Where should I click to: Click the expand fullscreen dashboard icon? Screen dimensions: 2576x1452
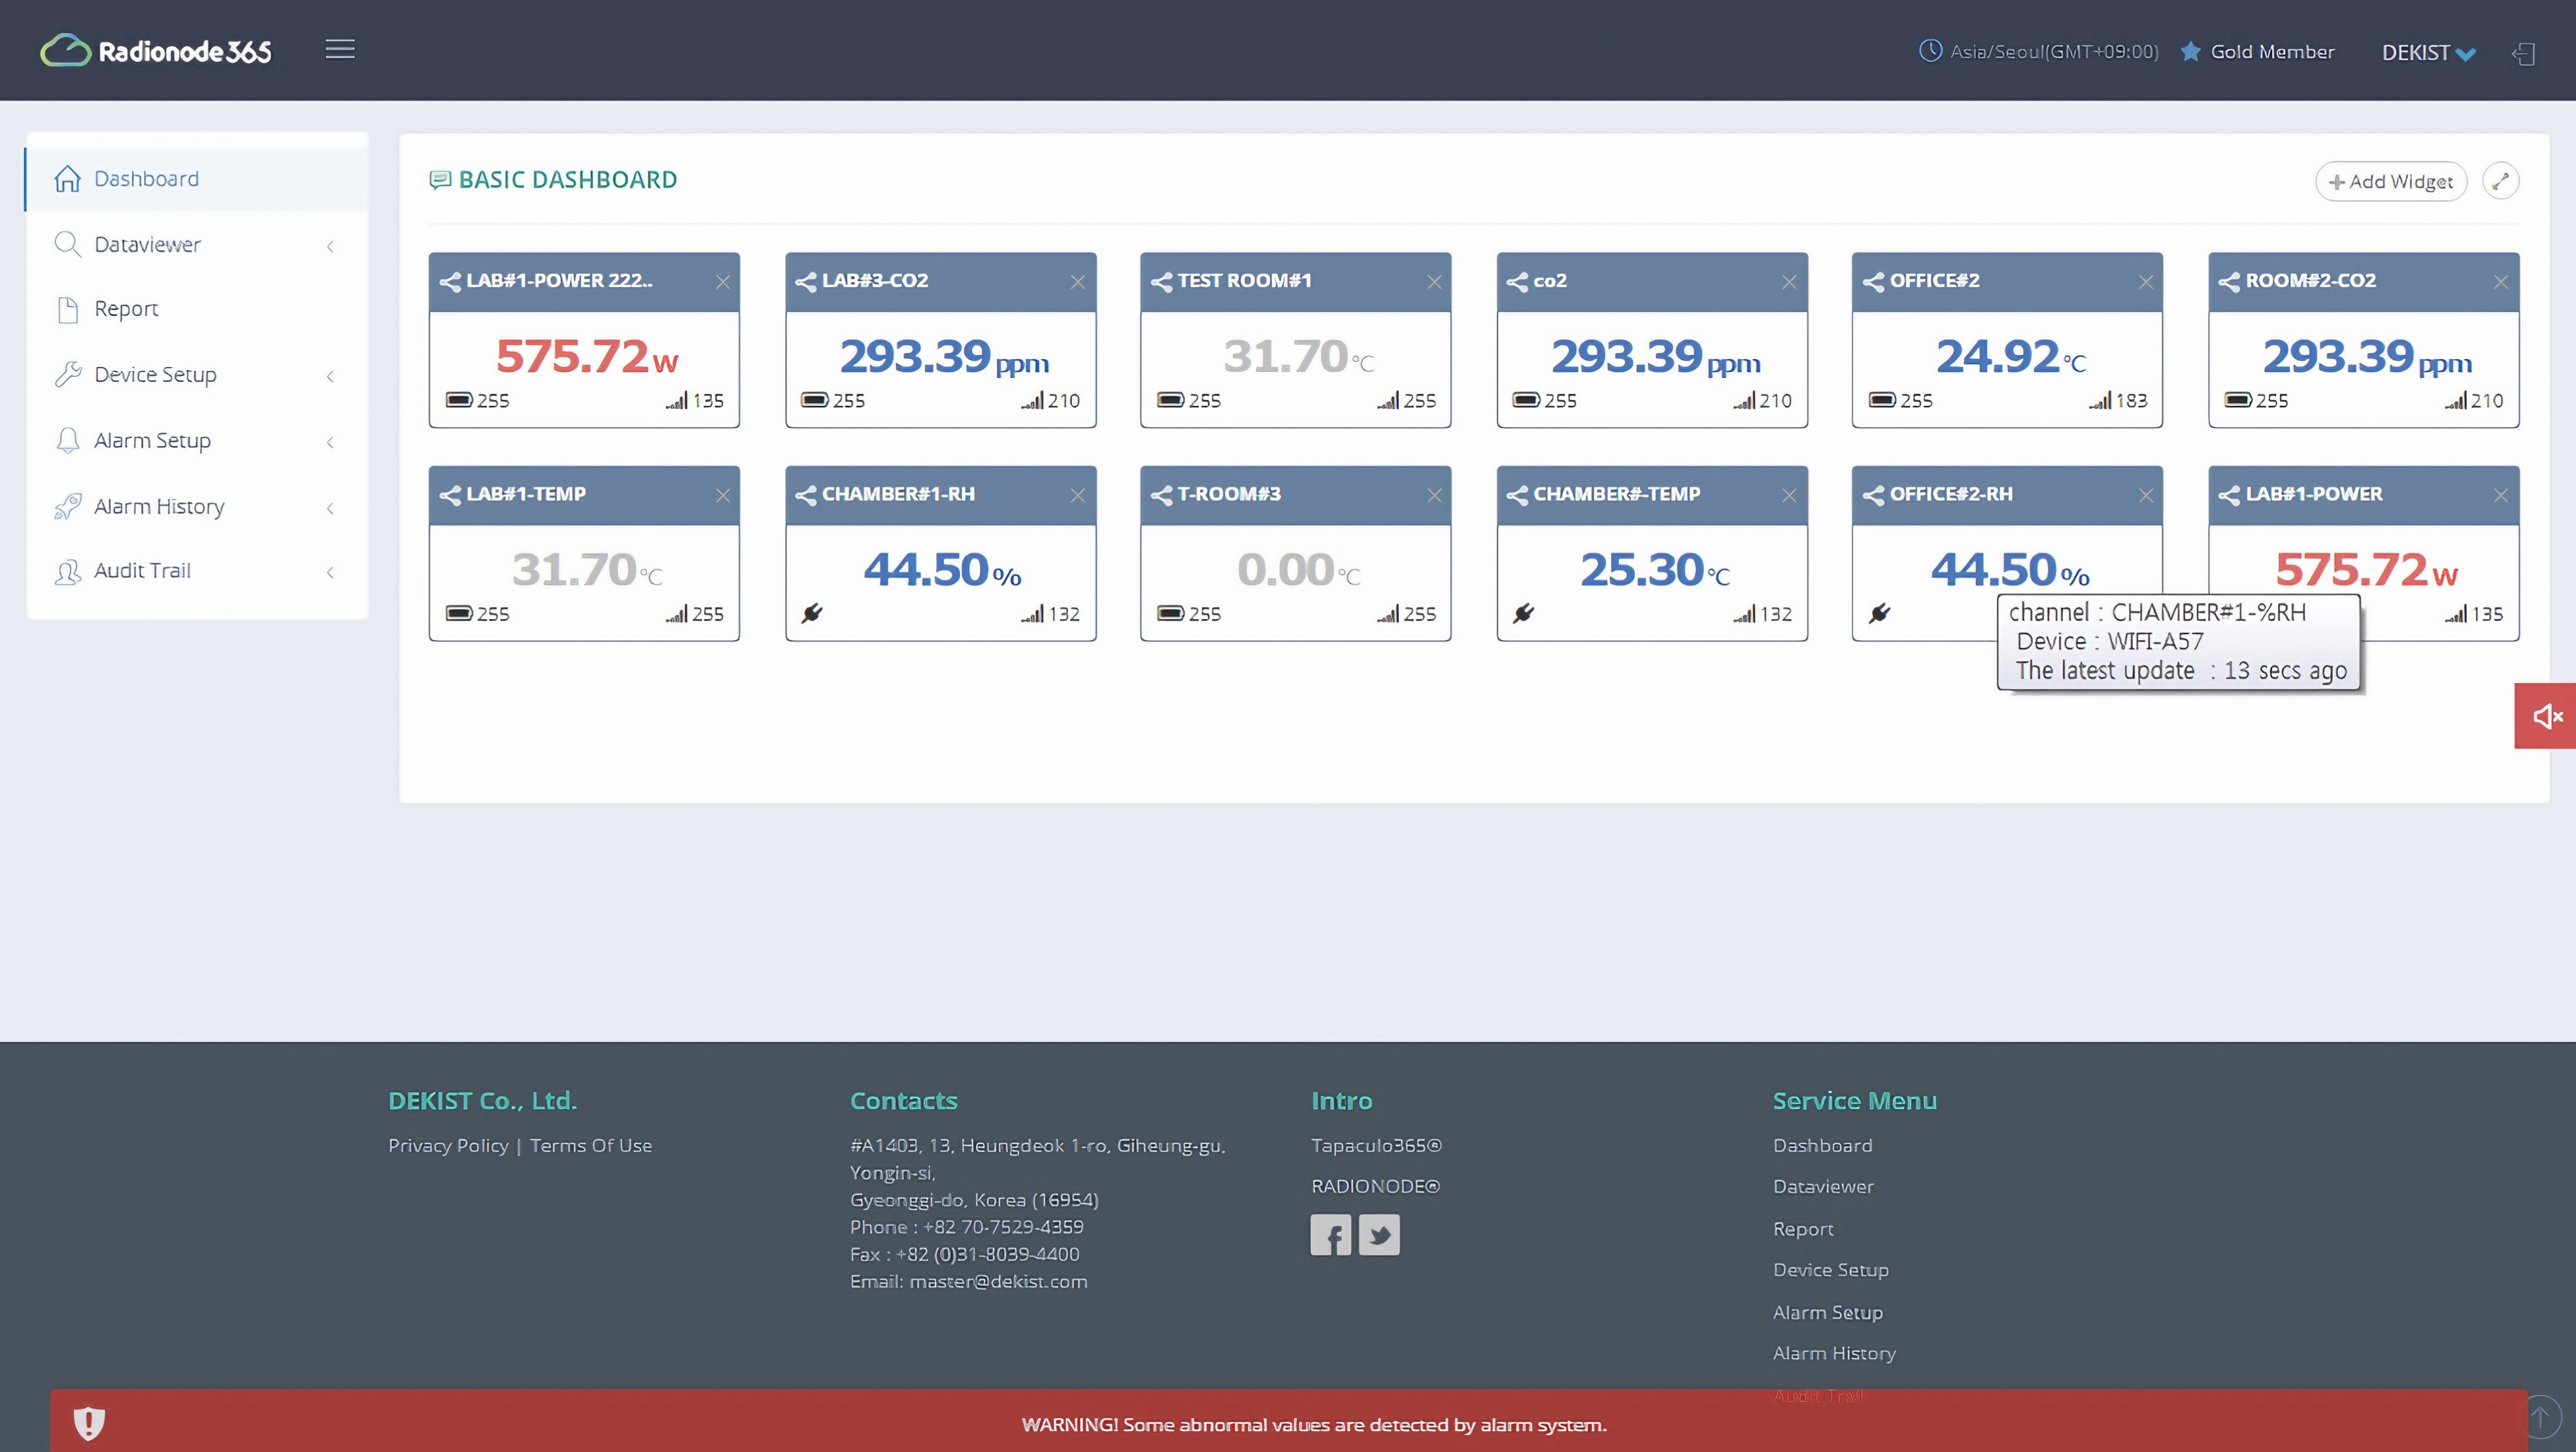(2500, 181)
